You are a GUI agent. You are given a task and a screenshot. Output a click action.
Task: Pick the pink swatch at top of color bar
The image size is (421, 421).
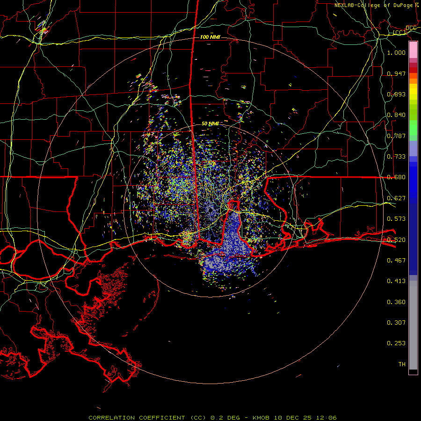click(x=413, y=50)
